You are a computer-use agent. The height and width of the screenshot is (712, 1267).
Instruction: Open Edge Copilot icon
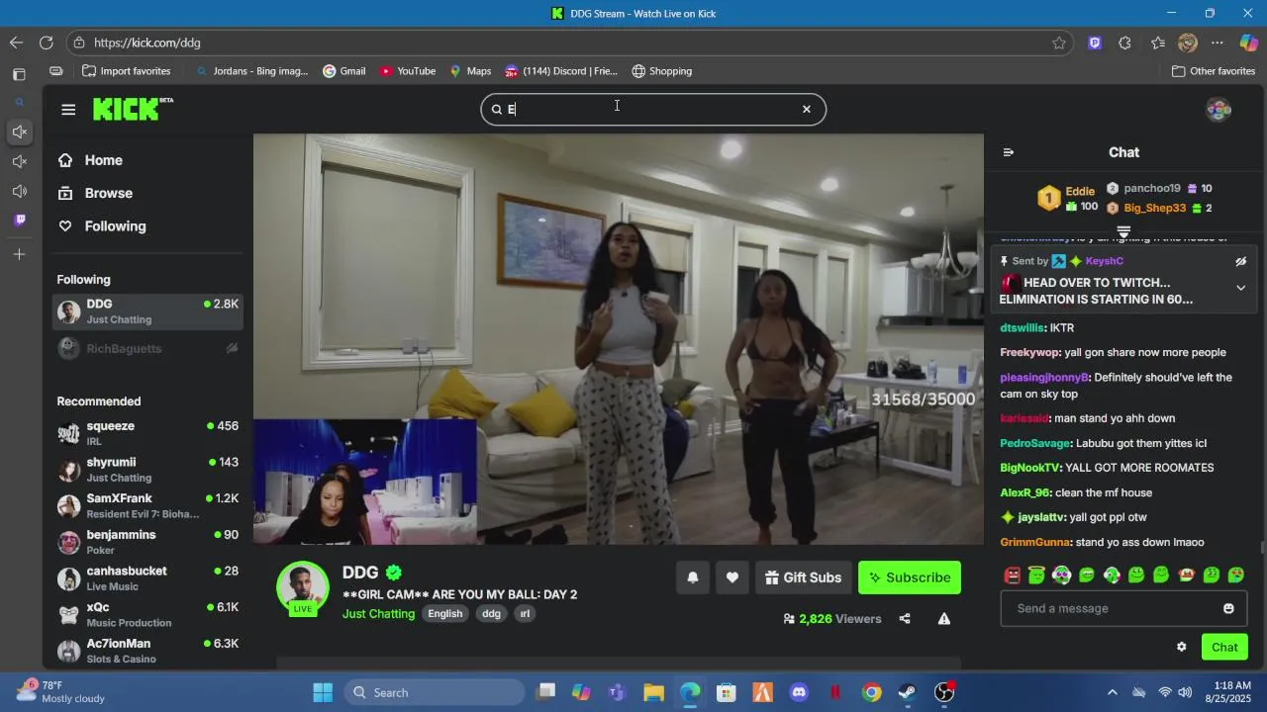click(1248, 43)
